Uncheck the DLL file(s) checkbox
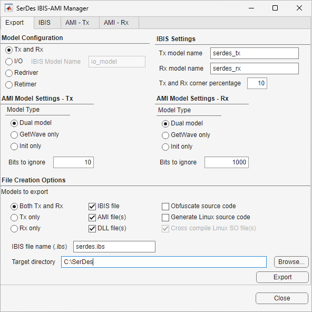This screenshot has height=312, width=312. 92,229
